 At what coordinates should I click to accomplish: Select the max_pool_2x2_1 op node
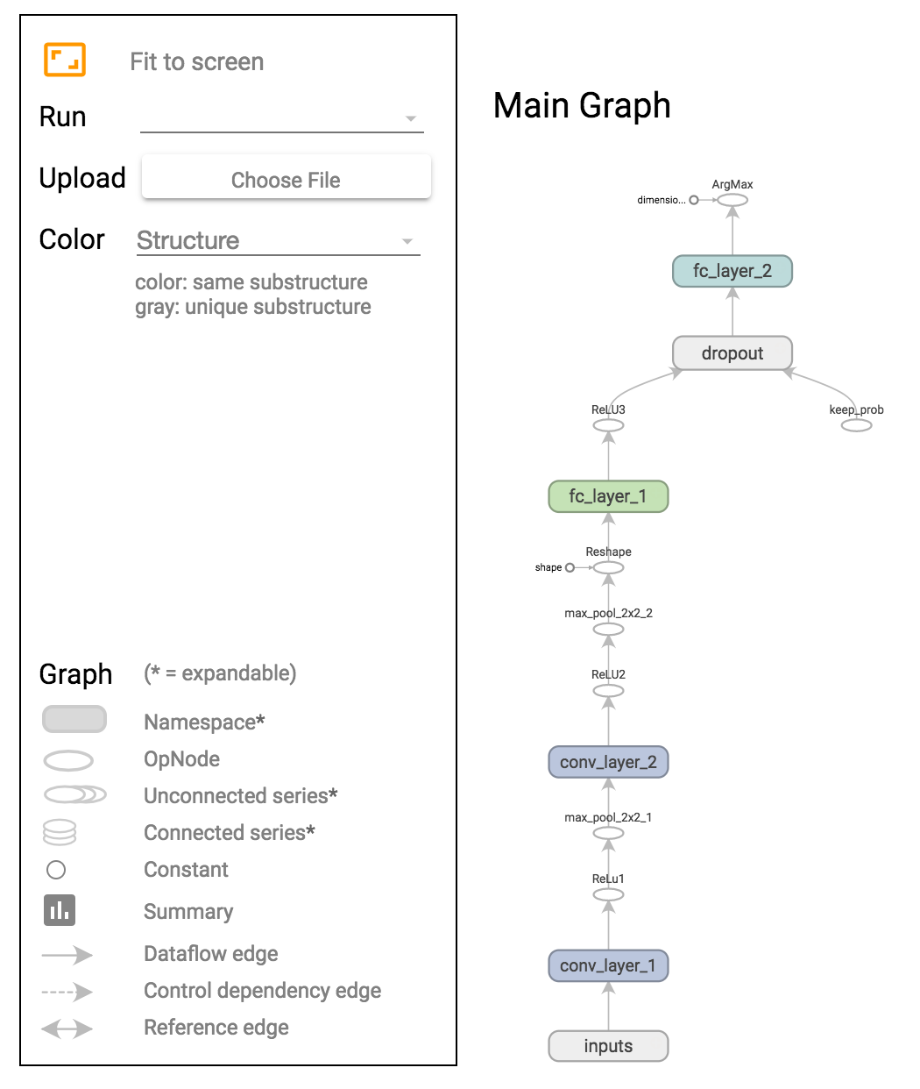[608, 833]
